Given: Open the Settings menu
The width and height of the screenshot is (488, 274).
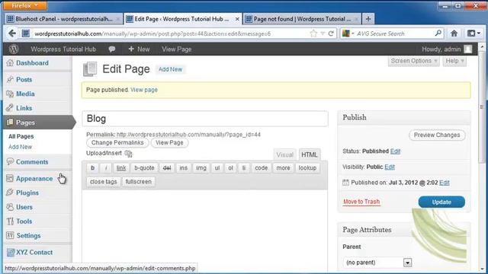Looking at the screenshot, I should [x=28, y=236].
